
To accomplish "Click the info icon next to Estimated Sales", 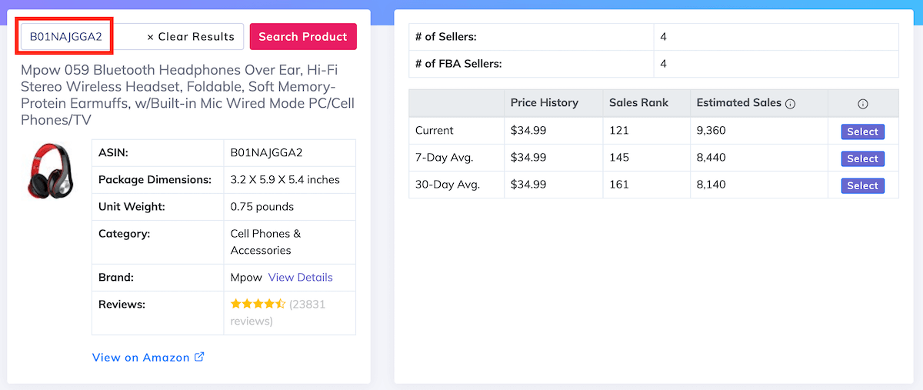I will 791,103.
